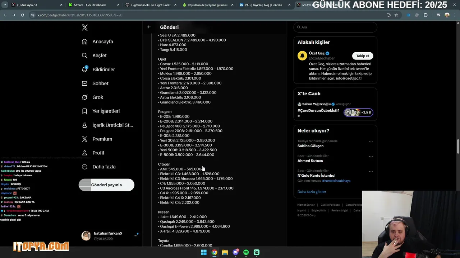Open more options for N'Golo Kante trend
This screenshot has height=258, width=460.
point(371,172)
